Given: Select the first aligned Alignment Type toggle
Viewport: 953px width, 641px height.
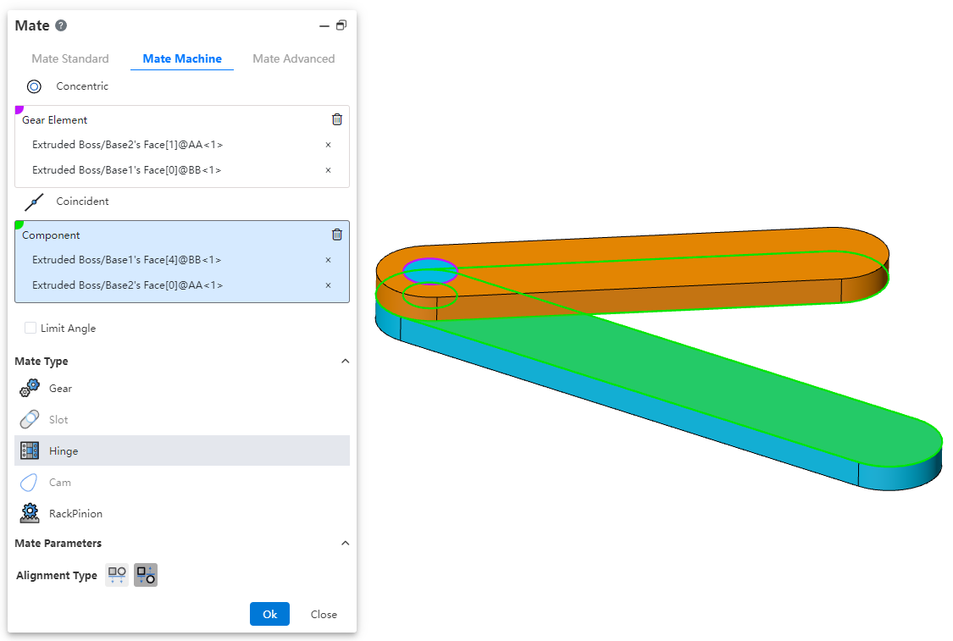Looking at the screenshot, I should pos(117,575).
